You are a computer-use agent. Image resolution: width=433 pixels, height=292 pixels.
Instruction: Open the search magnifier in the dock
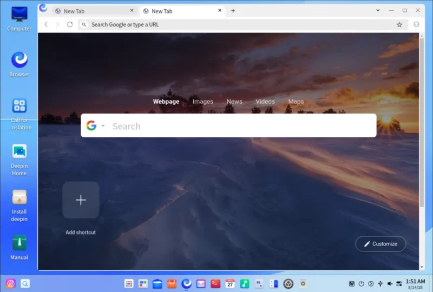tap(25, 283)
